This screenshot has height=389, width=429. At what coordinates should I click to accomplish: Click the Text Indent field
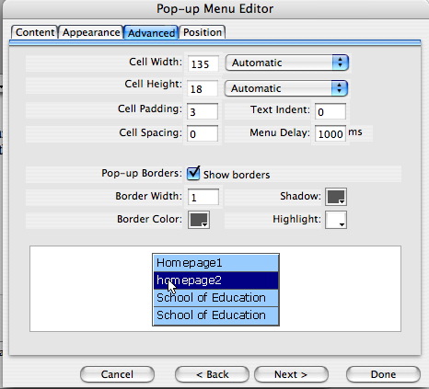330,111
